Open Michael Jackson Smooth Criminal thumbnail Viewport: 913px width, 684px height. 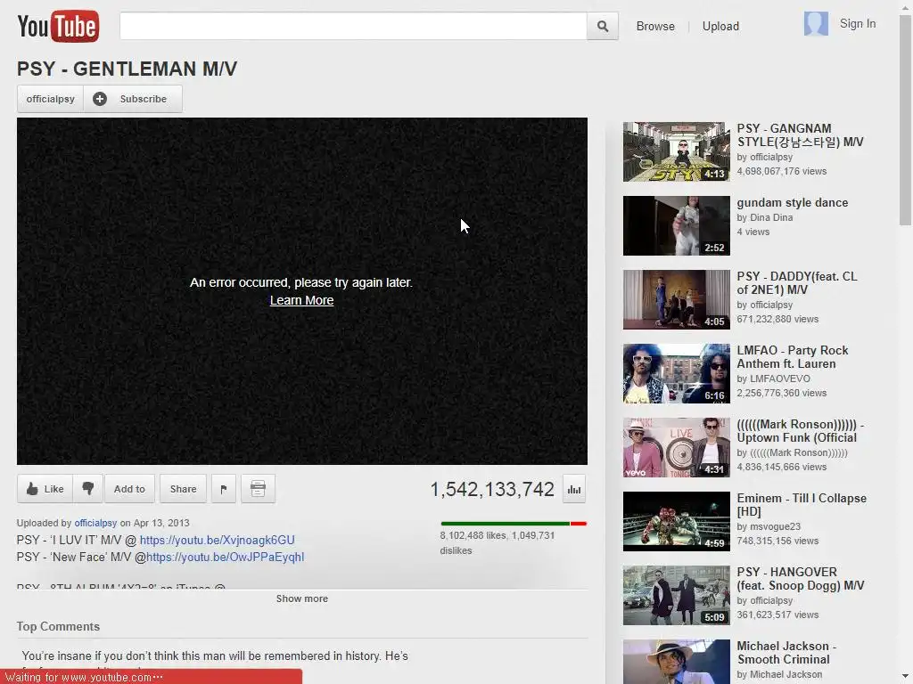[676, 662]
